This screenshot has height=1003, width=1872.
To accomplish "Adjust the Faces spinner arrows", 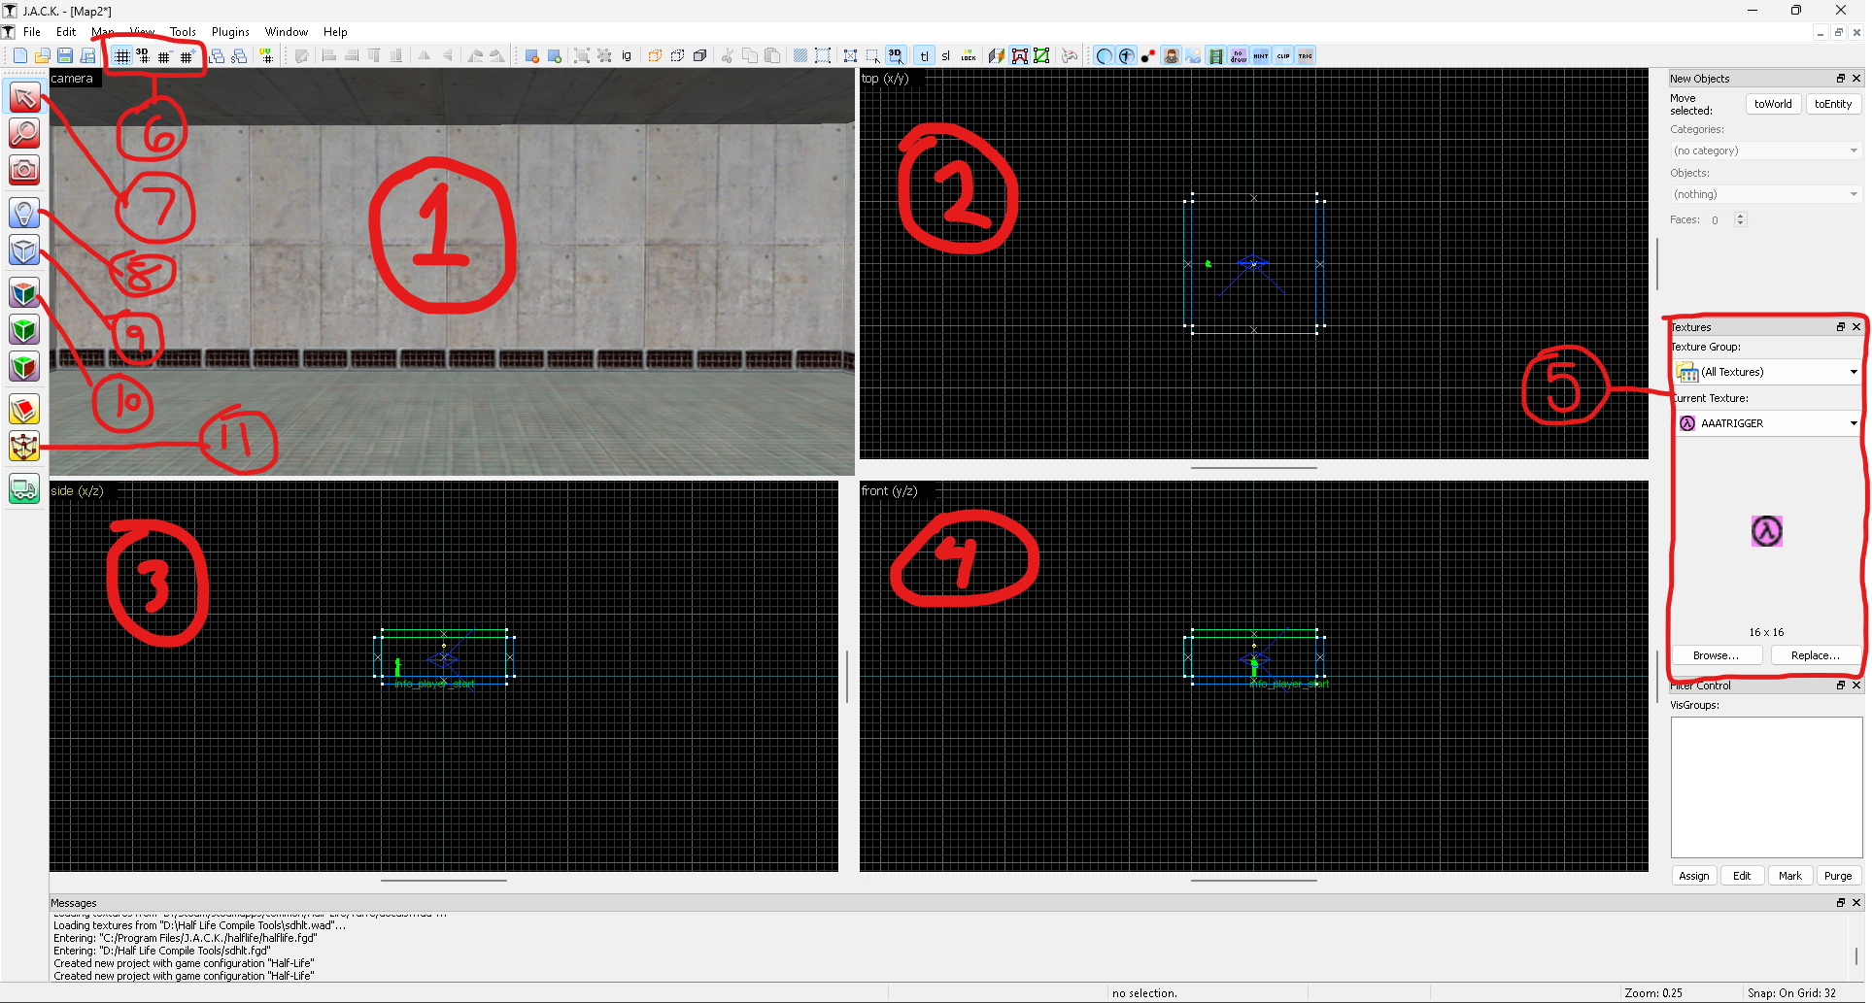I will (1740, 219).
